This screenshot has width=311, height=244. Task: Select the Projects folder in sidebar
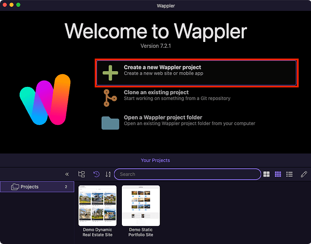click(37, 186)
